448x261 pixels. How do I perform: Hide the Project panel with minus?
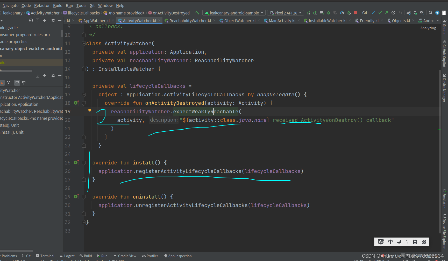click(60, 20)
